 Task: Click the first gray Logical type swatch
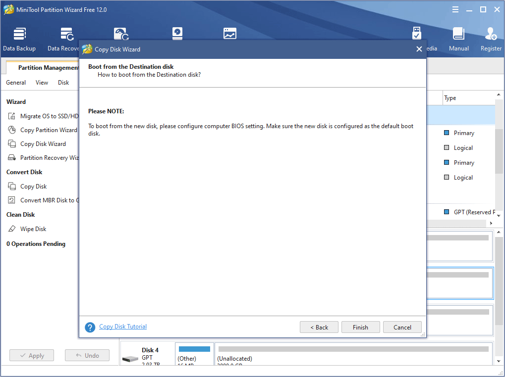coord(447,147)
